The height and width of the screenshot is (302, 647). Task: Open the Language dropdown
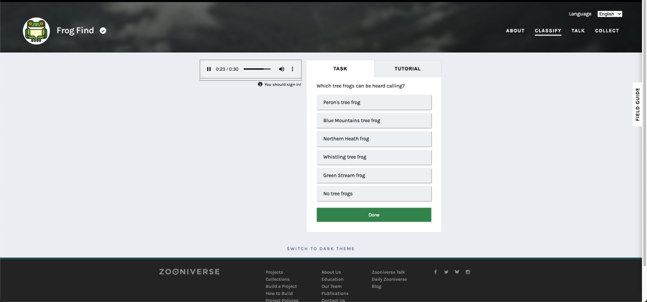[610, 14]
